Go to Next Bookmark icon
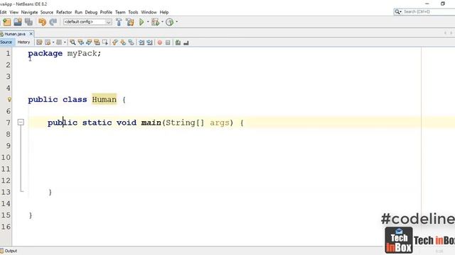455x255 pixels. pyautogui.click(x=123, y=42)
